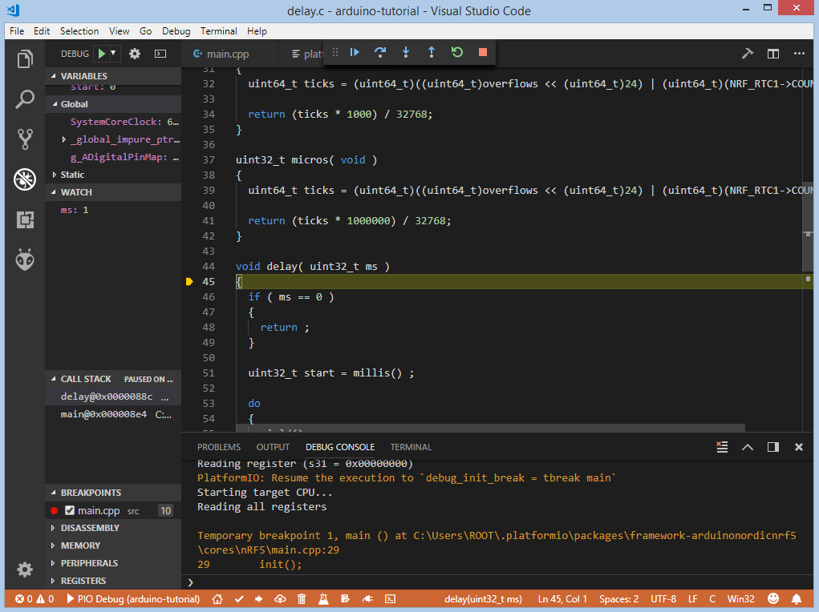The height and width of the screenshot is (612, 819).
Task: Step Over the current line
Action: (x=380, y=52)
